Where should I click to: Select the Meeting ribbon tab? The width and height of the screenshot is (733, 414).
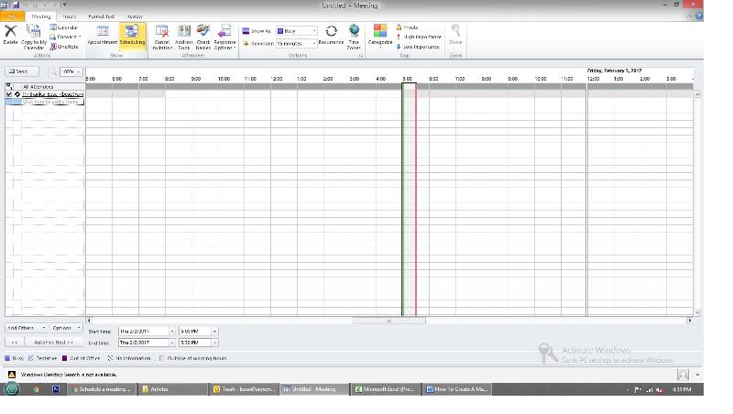point(41,16)
